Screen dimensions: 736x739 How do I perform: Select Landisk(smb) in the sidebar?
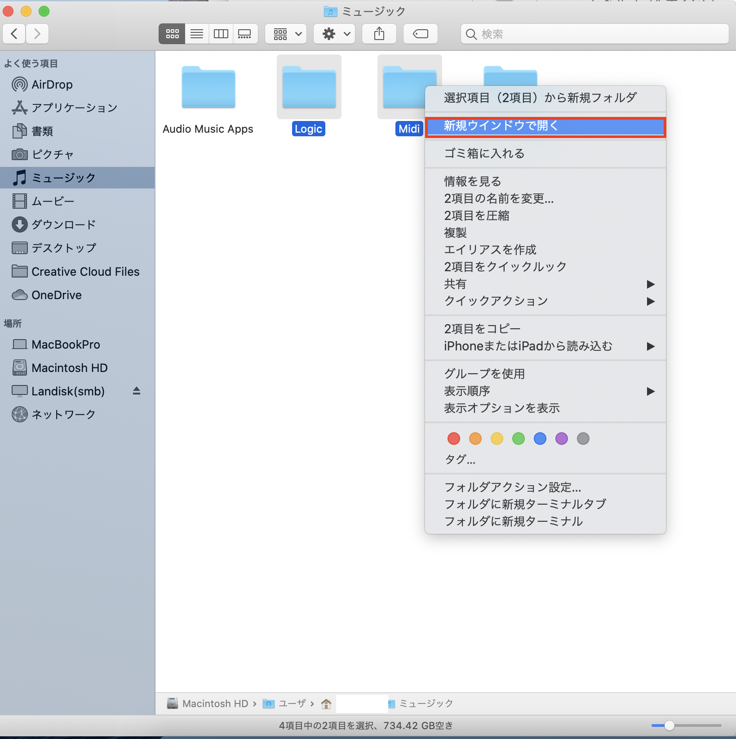point(77,391)
